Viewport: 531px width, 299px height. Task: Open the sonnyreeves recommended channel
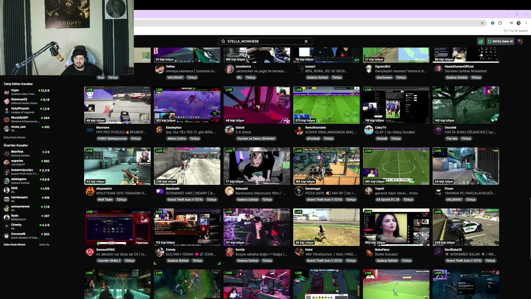[x=27, y=208]
